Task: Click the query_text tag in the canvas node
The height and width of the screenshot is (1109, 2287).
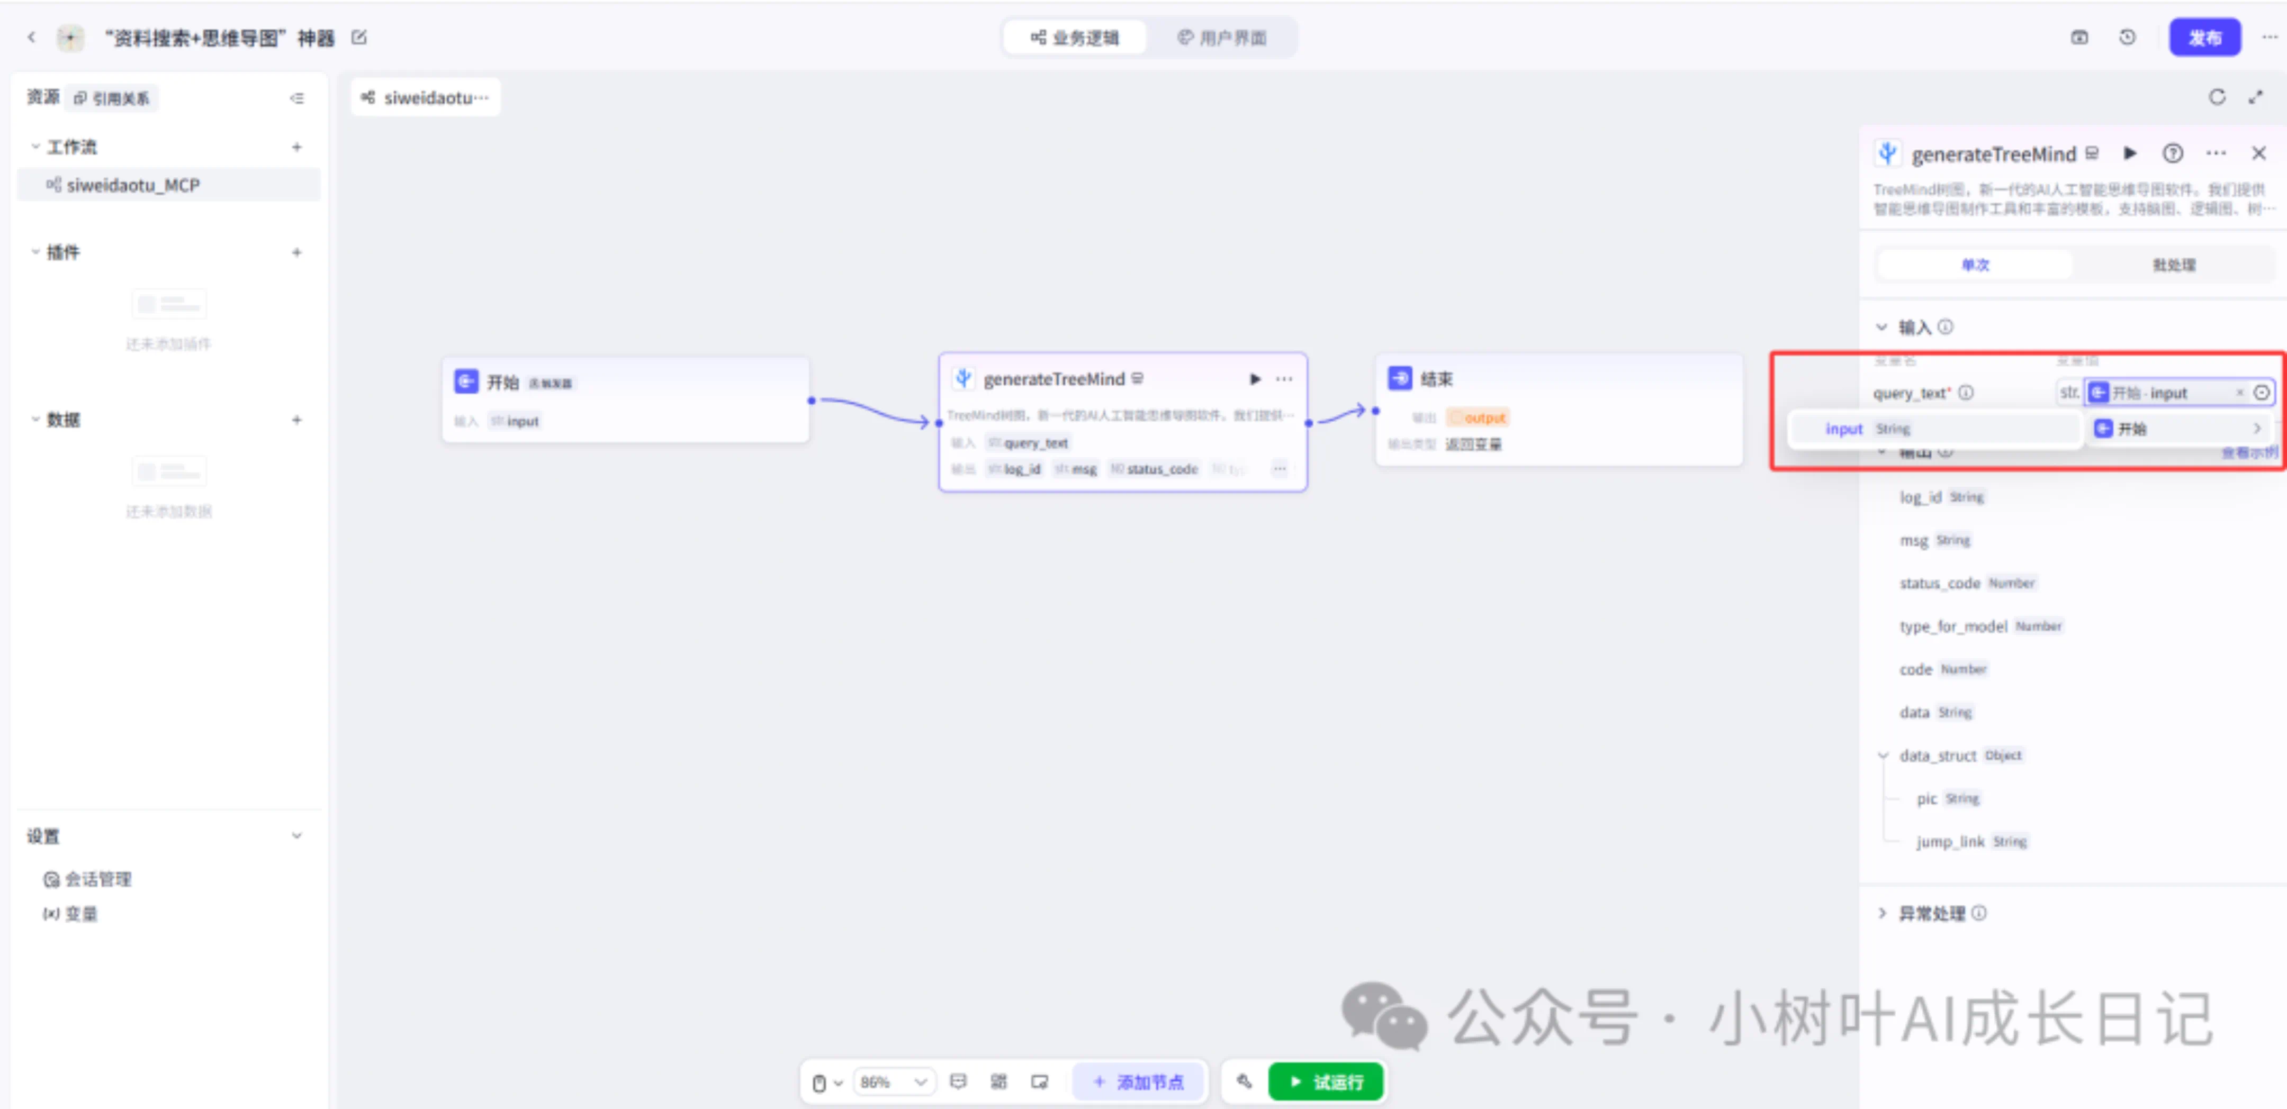Action: point(1028,443)
